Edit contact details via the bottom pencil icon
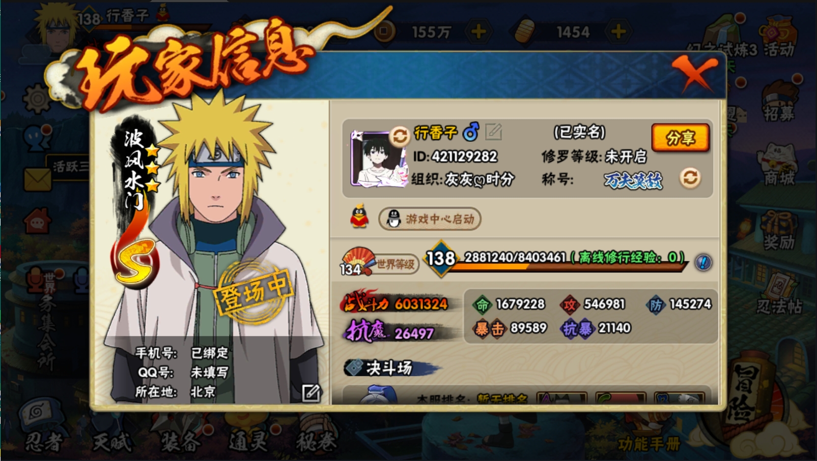 pyautogui.click(x=311, y=392)
